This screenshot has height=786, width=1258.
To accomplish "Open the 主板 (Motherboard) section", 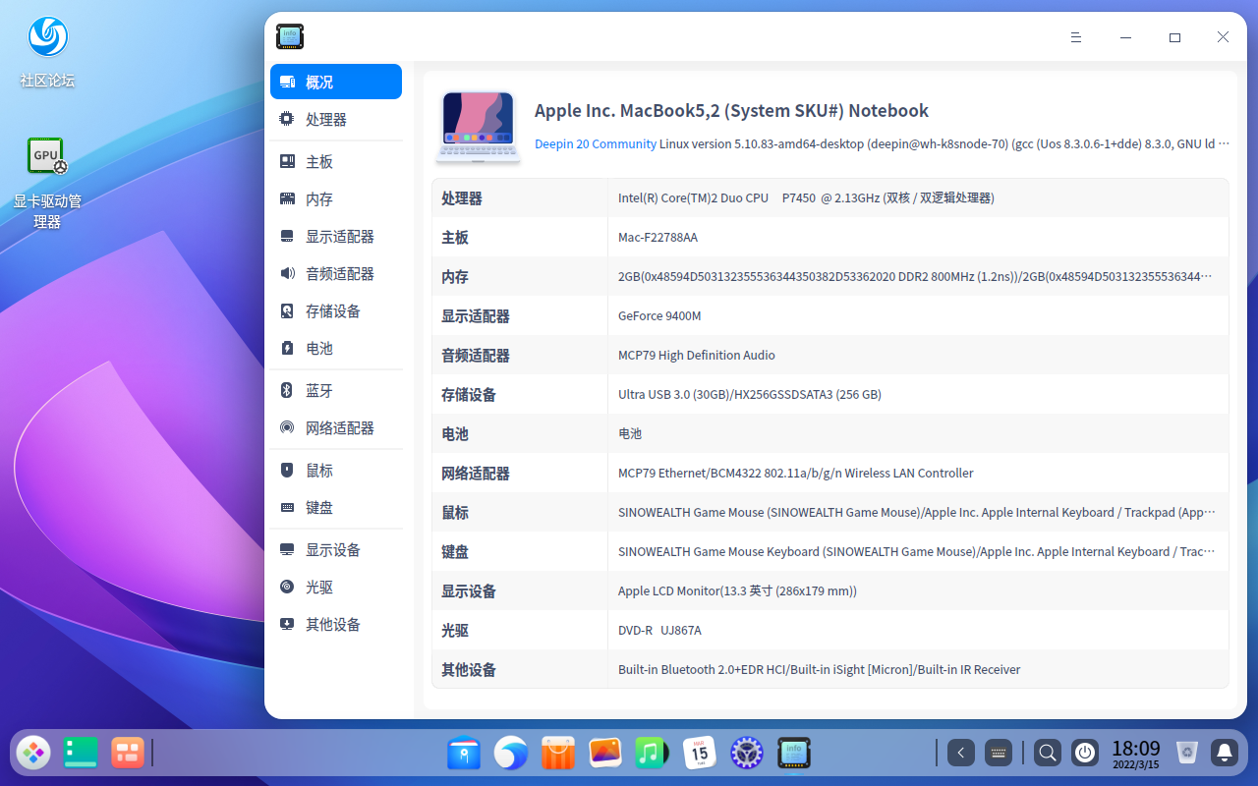I will pos(318,161).
